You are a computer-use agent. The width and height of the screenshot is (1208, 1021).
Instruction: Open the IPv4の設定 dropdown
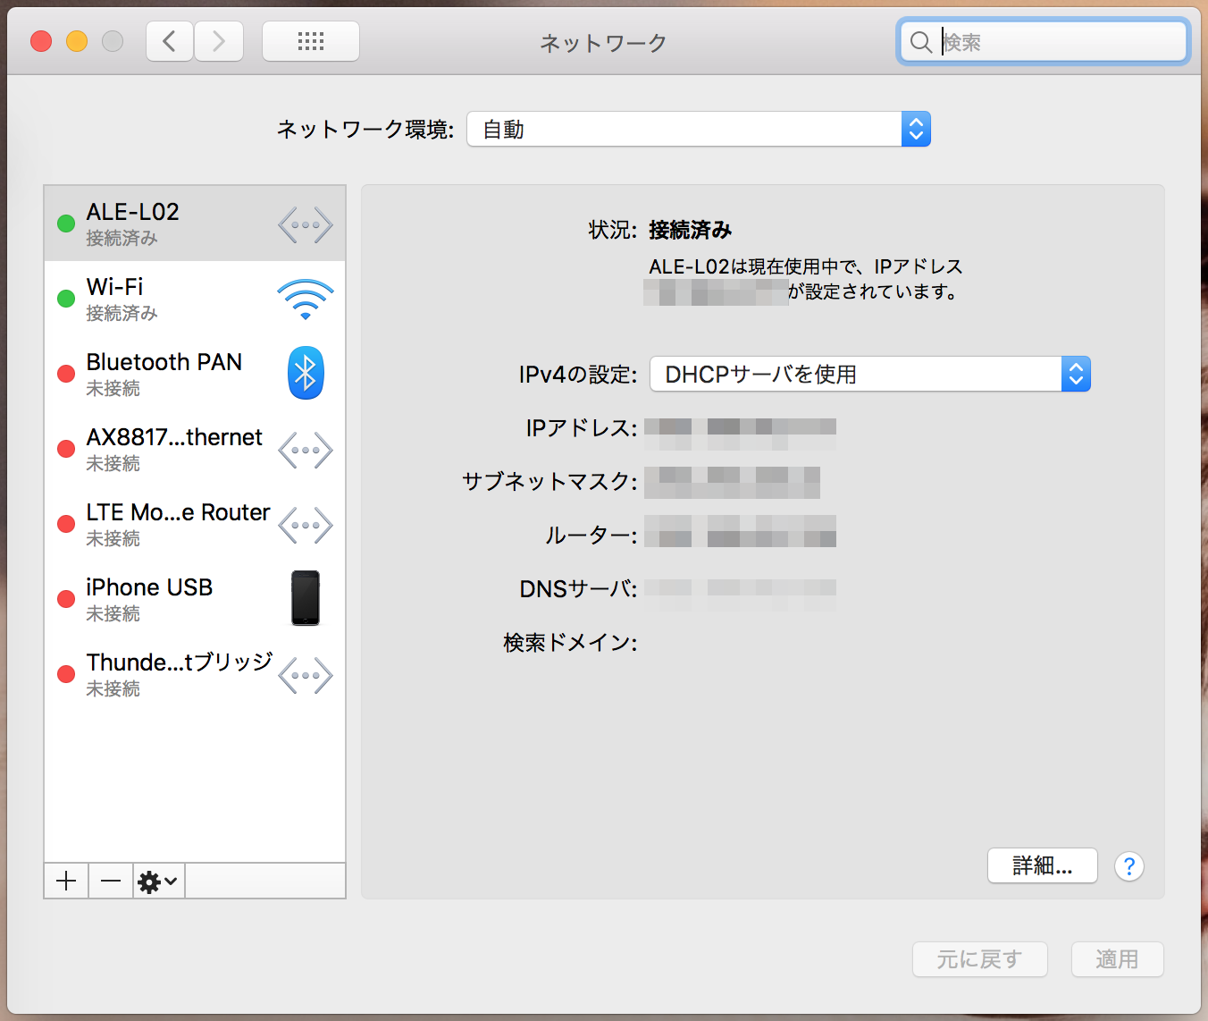(1076, 375)
